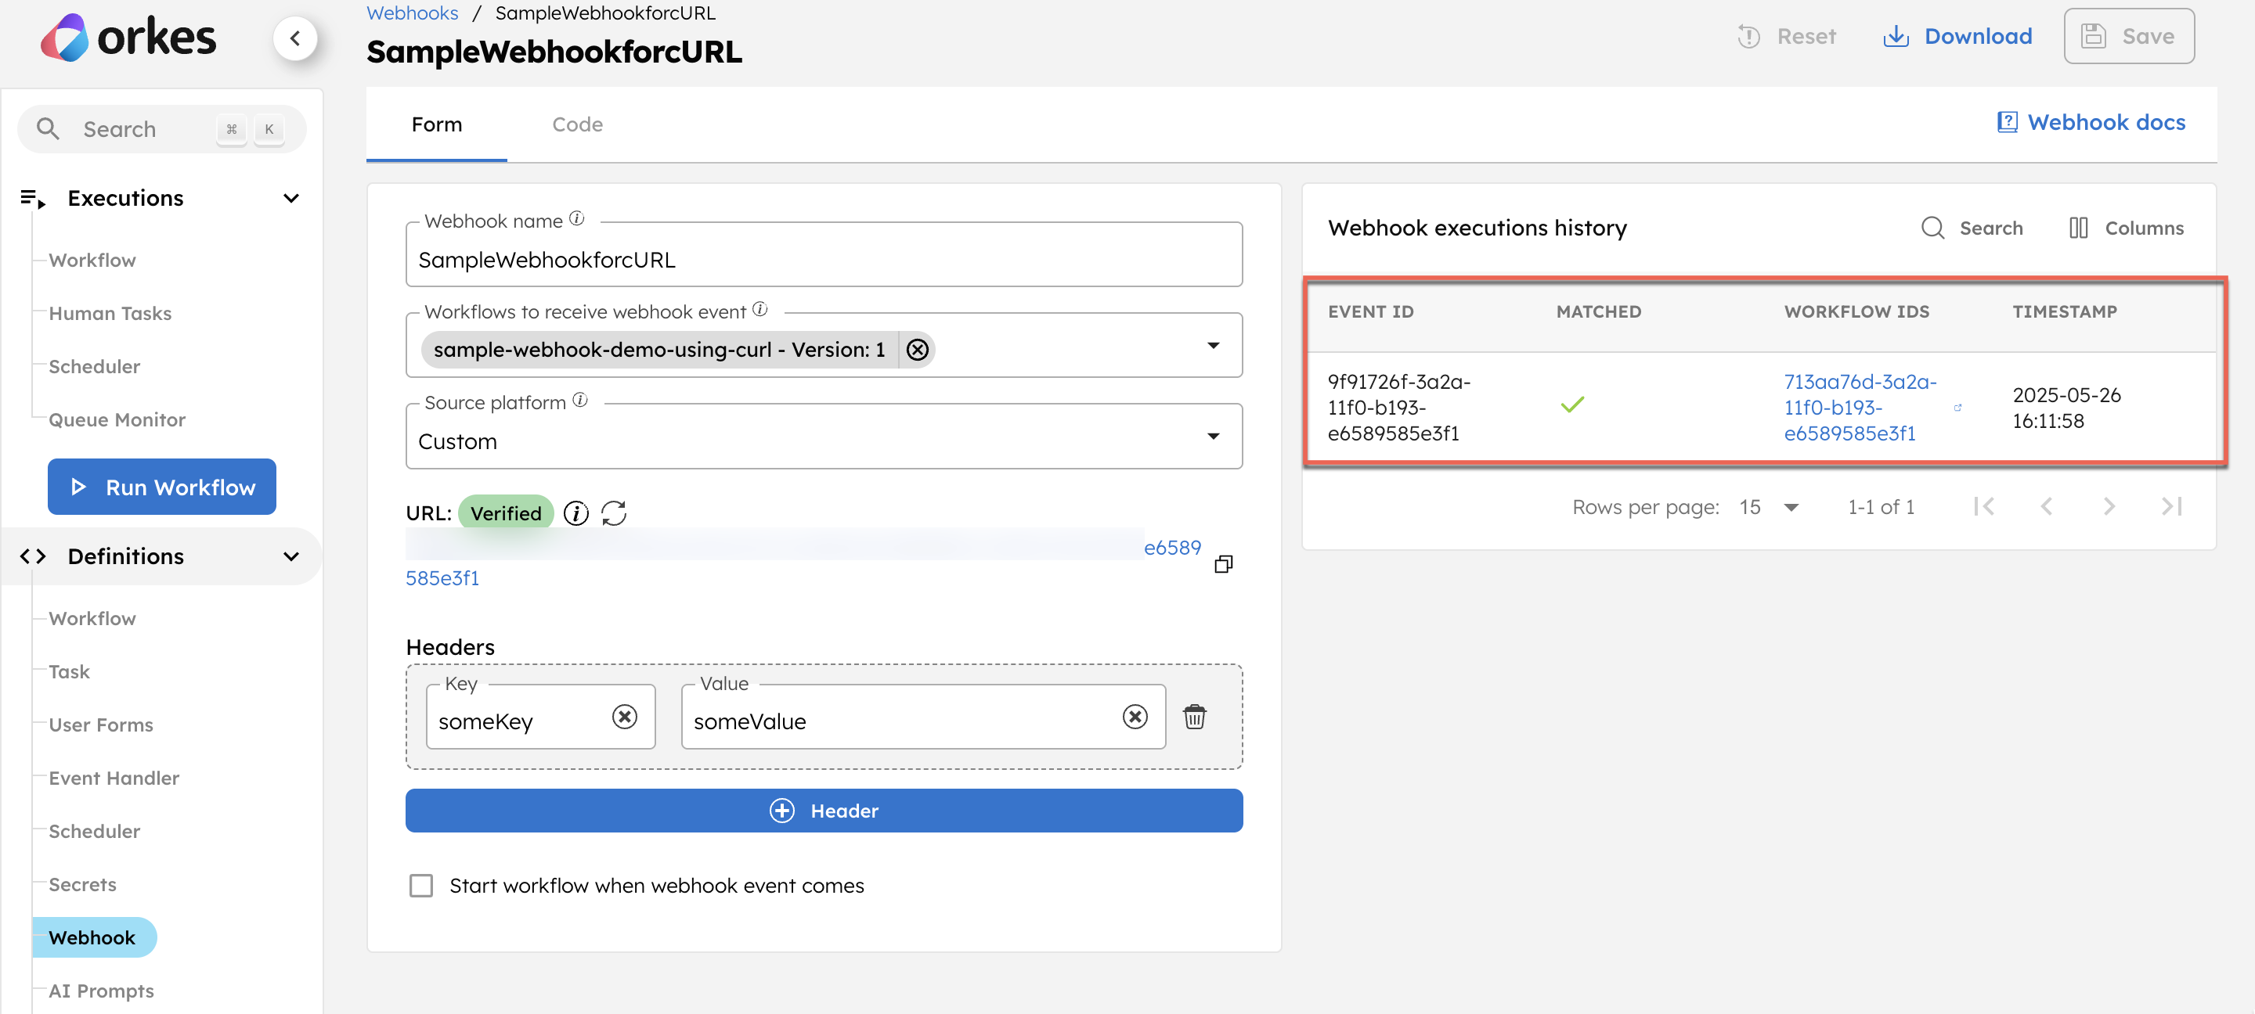Image resolution: width=2255 pixels, height=1014 pixels.
Task: Go to Webhooks breadcrumb
Action: click(413, 13)
